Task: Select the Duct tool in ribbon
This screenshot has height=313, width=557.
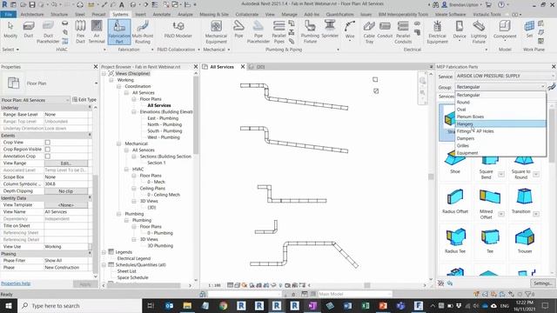Action: tap(29, 30)
